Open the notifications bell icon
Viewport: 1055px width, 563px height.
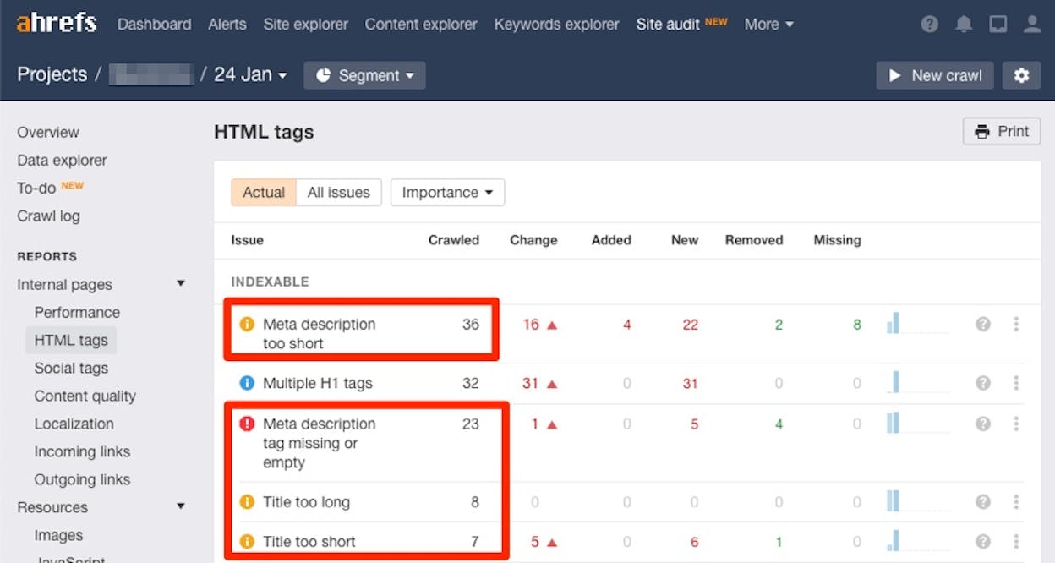point(964,25)
